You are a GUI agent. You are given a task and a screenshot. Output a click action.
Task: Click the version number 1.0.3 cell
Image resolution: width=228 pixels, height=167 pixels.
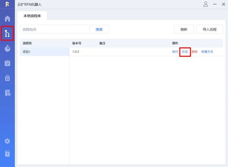(x=76, y=52)
